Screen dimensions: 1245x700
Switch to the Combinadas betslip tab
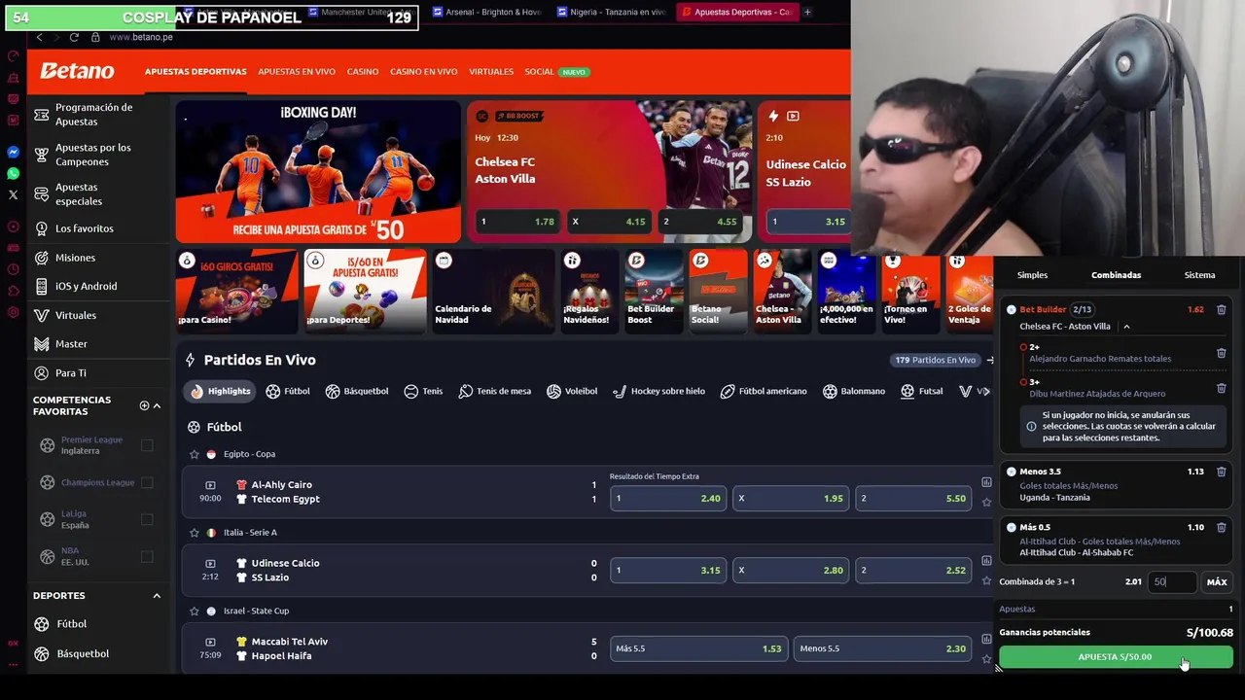pos(1116,275)
